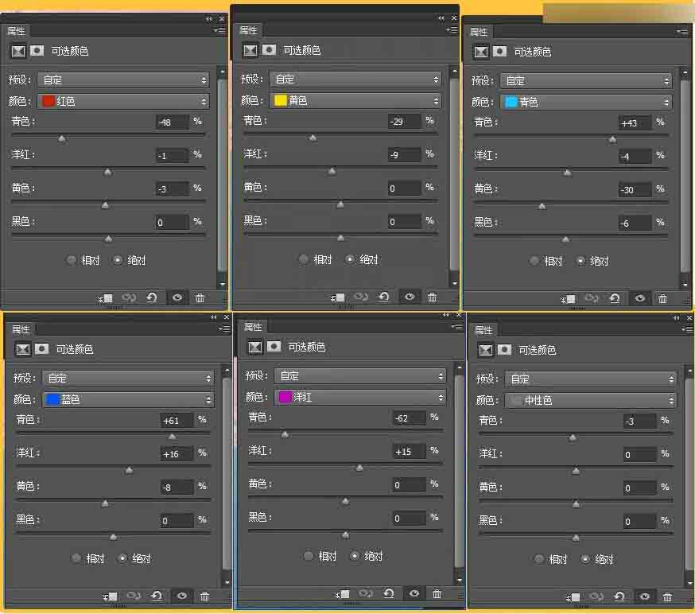Open the 颜色 dropdown showing 蓝色
This screenshot has height=614, width=695.
pos(128,400)
